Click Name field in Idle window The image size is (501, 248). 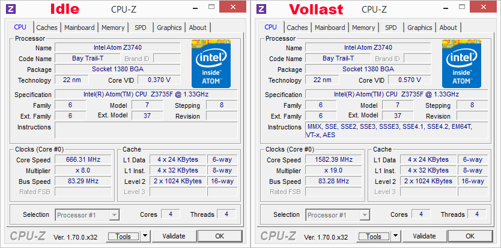(x=118, y=47)
